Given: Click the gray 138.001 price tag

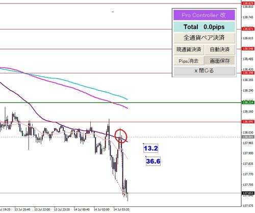Looking at the screenshot, I should [248, 137].
